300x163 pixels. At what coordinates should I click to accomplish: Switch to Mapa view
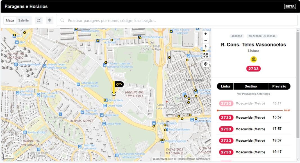10,20
